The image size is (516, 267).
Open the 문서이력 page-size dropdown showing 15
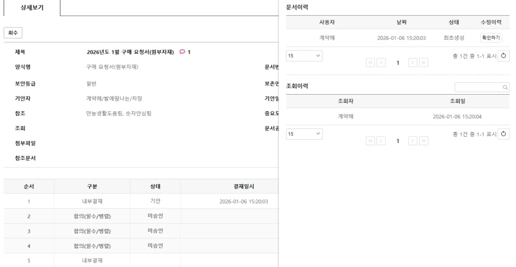[x=304, y=56]
